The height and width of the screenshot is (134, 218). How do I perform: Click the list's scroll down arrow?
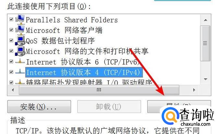(206, 79)
